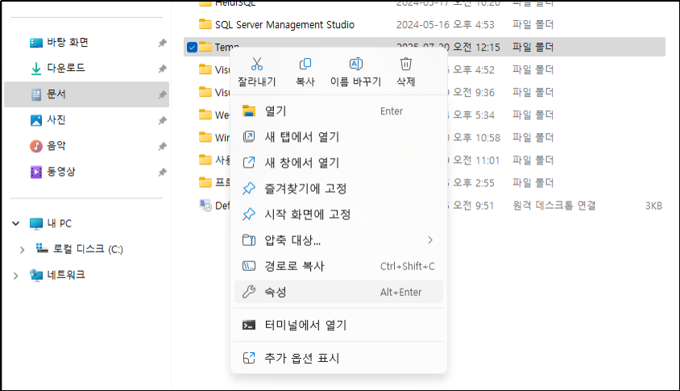Collapse the 내 PC tree node
The image size is (680, 391).
(16, 223)
